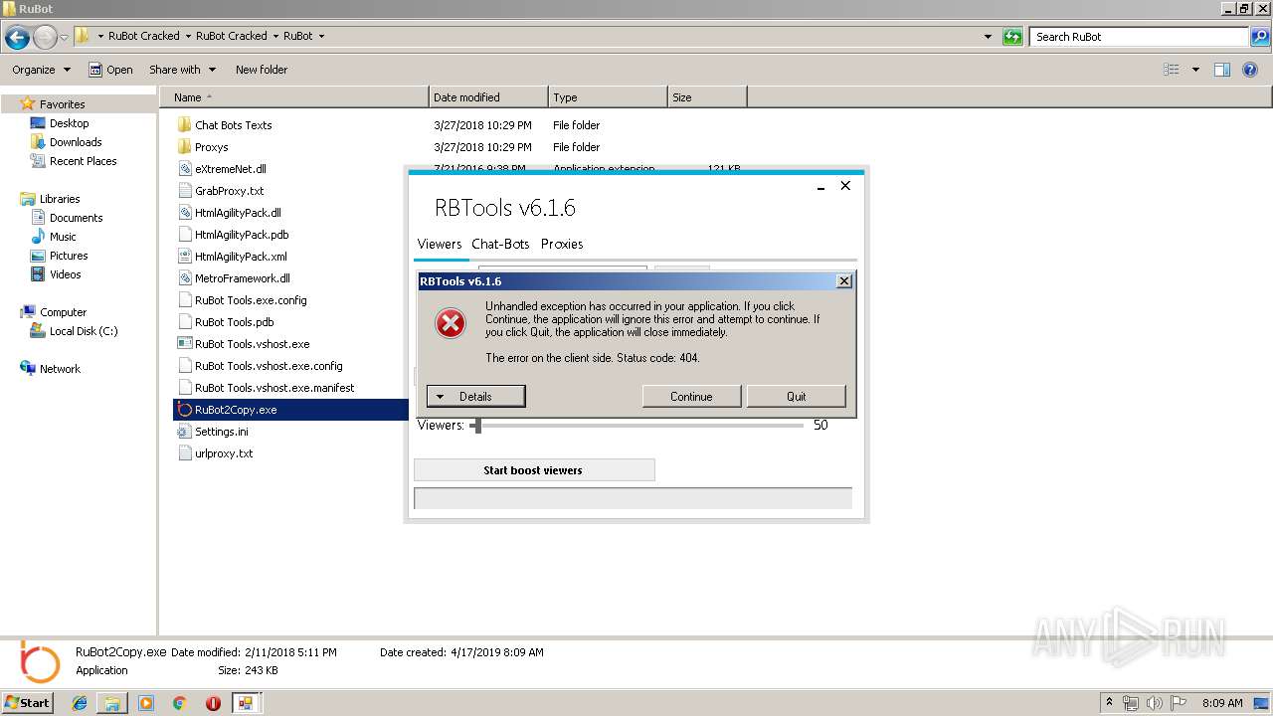Expand Details in error dialog
The image size is (1273, 716).
[x=475, y=396]
